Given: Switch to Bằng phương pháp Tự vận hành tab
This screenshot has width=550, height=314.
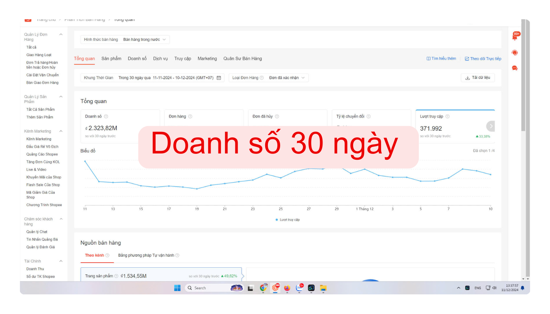Looking at the screenshot, I should [x=146, y=255].
